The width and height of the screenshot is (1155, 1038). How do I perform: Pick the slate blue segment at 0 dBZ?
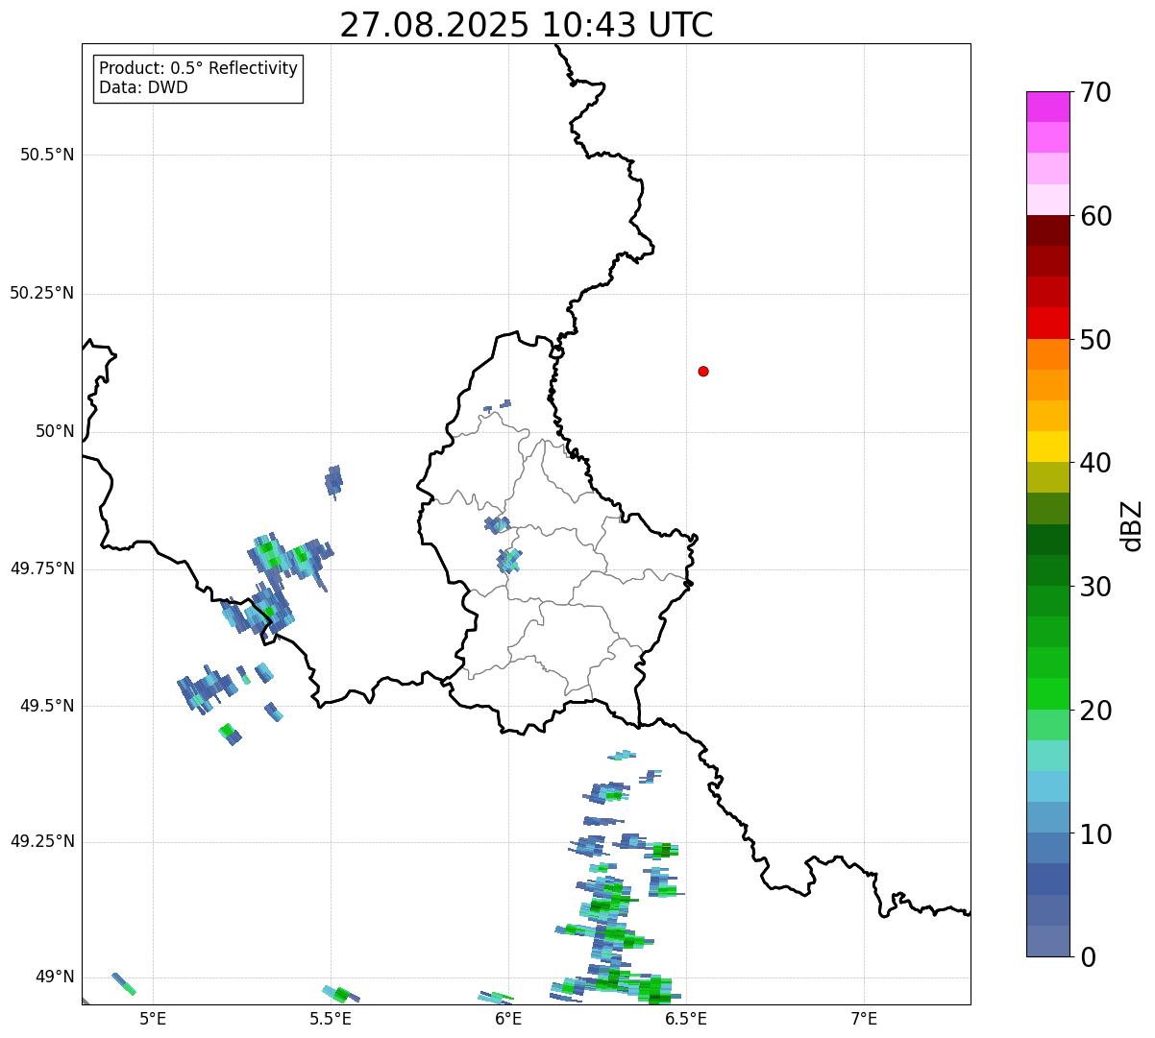coord(1047,941)
